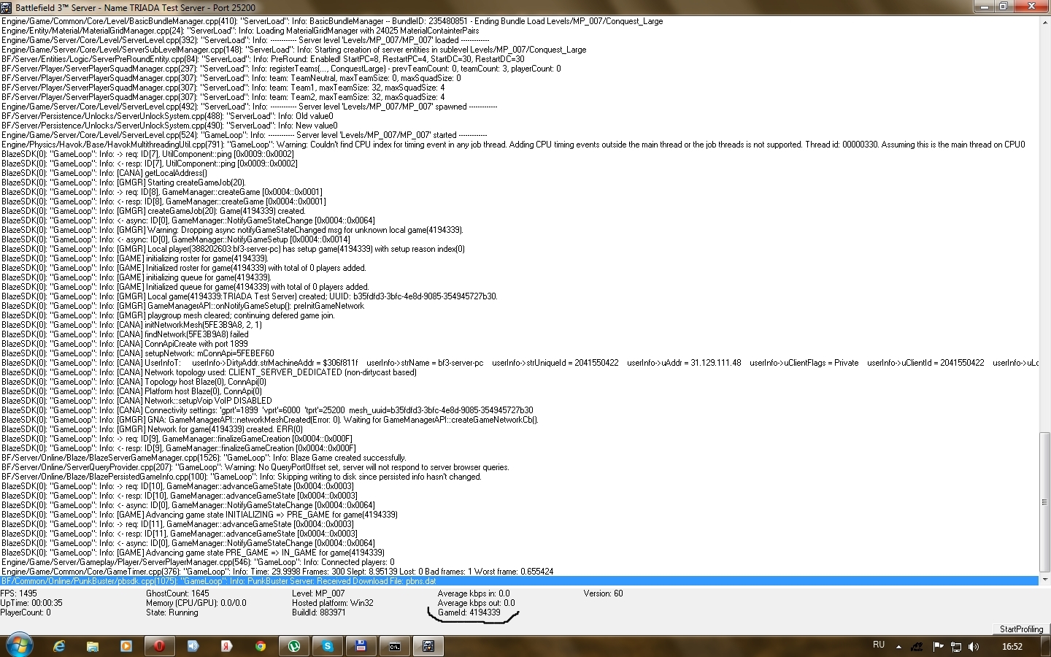Click the Hosted platform: Win32 status entry

point(333,603)
